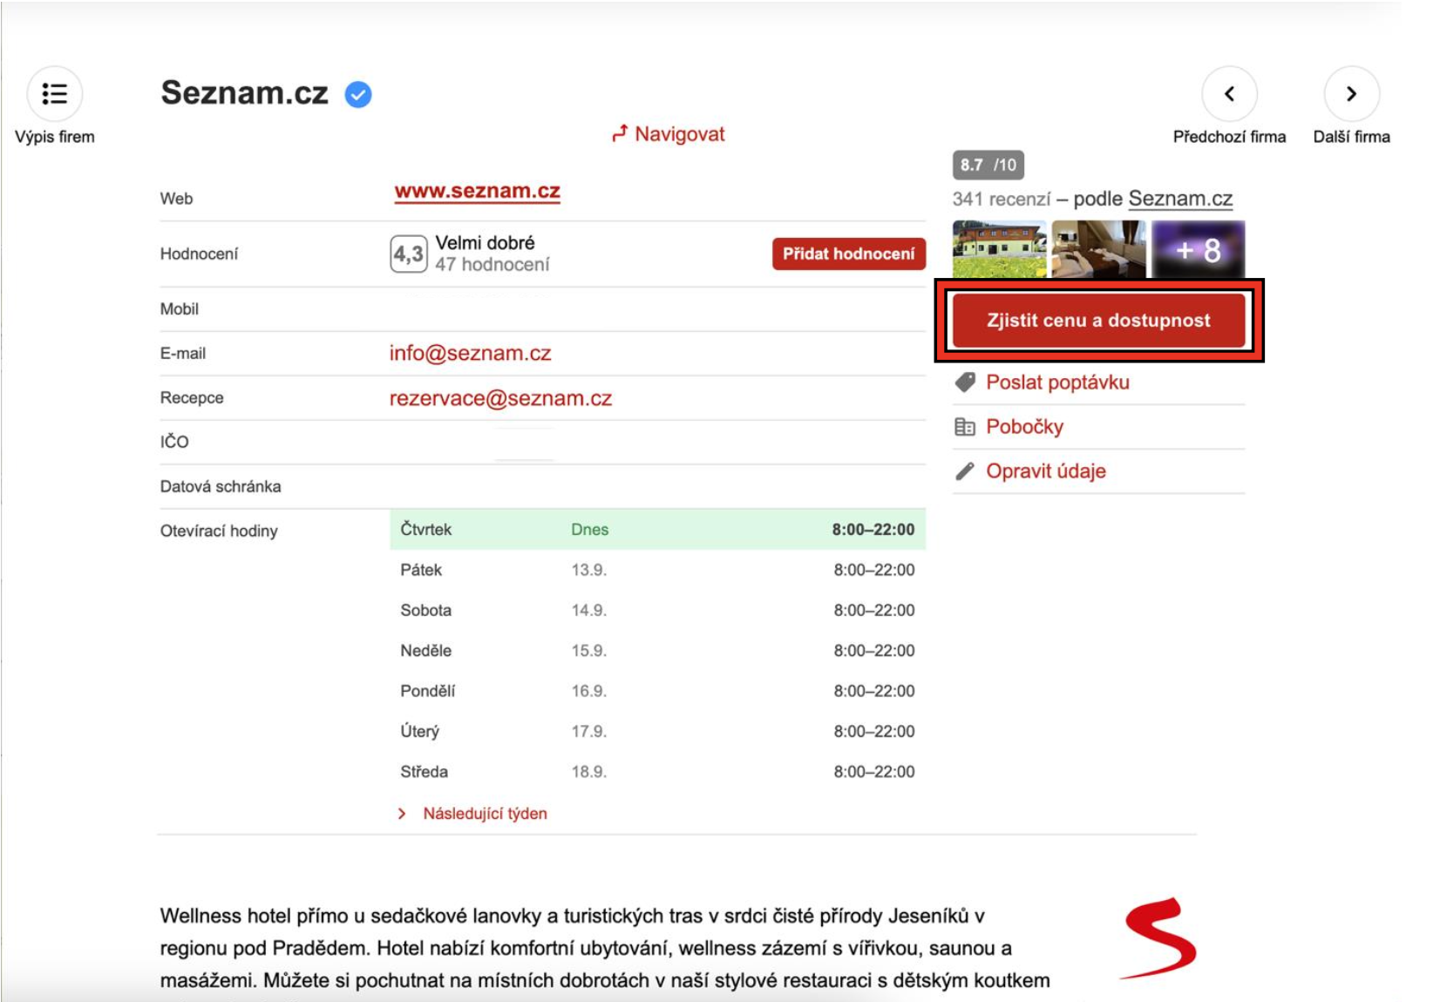This screenshot has width=1440, height=1002.
Task: Click the info@seznam.cz email link
Action: coord(470,353)
